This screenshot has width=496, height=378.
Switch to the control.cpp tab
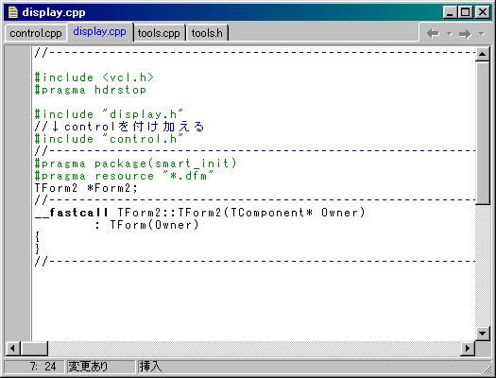[36, 33]
